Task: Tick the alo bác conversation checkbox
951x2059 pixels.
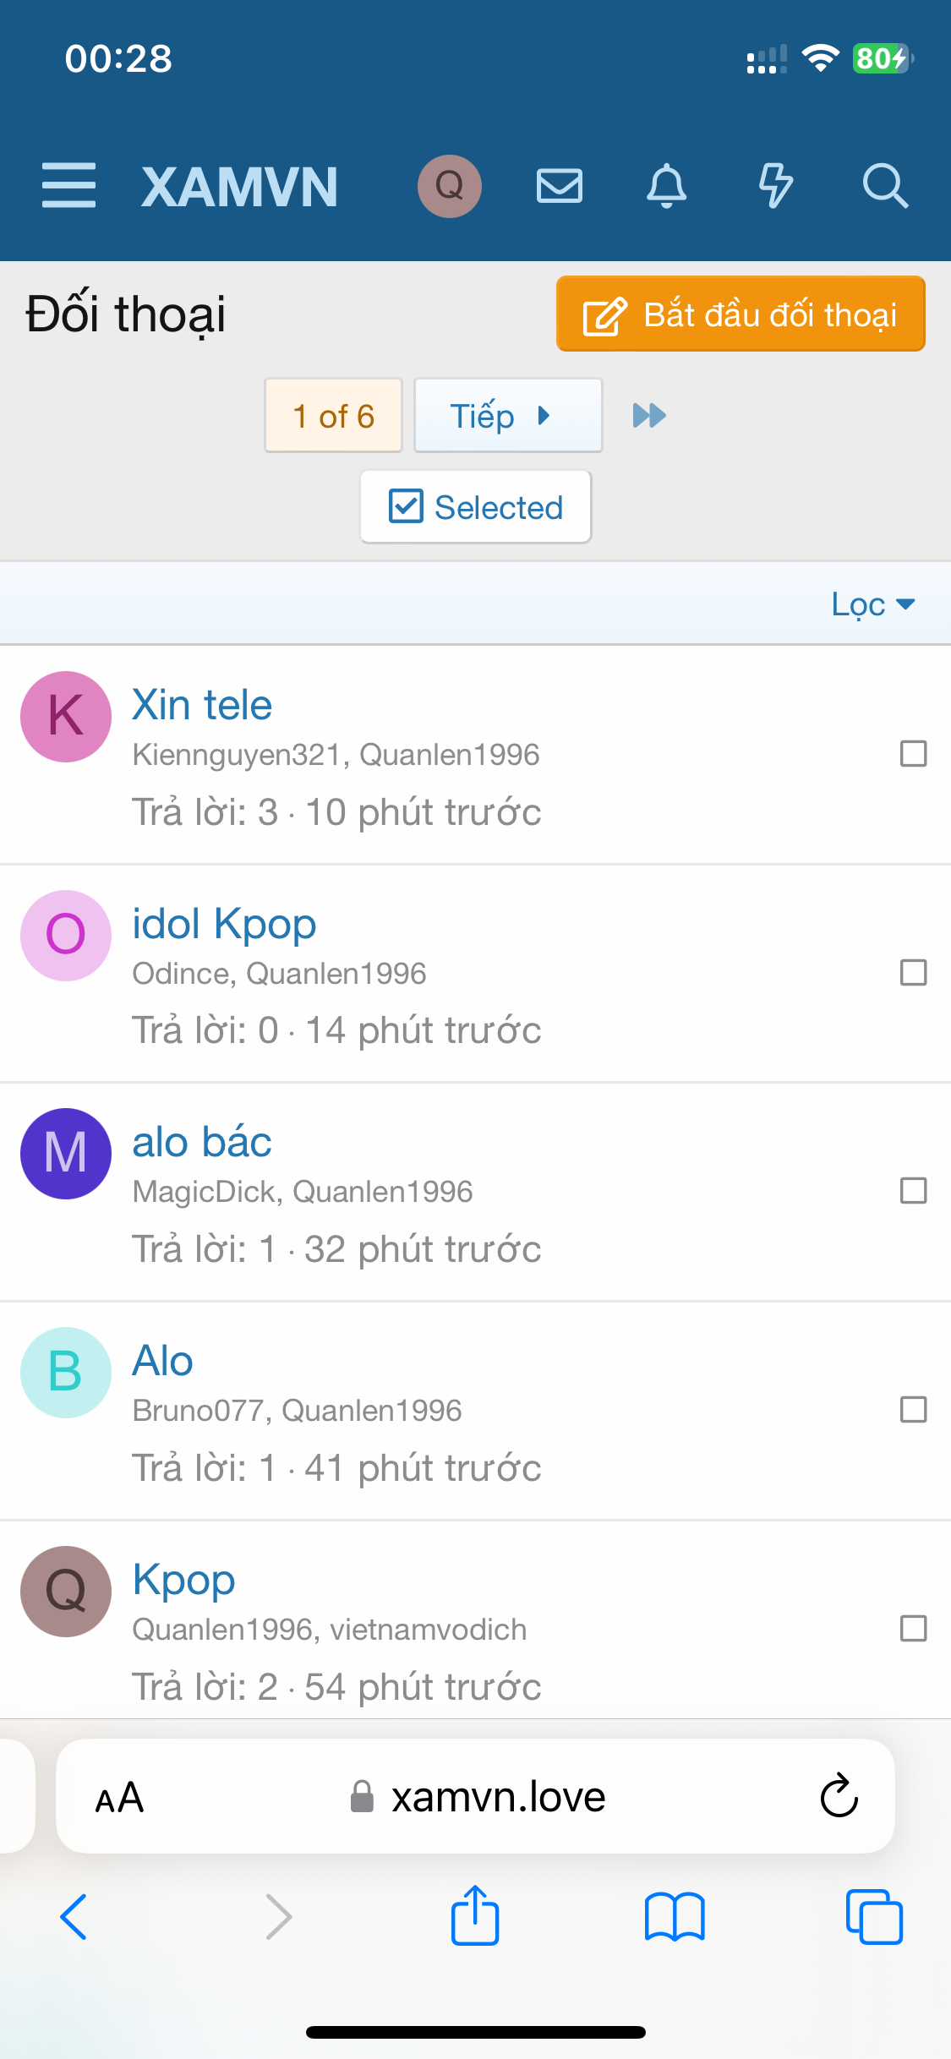Action: (913, 1191)
